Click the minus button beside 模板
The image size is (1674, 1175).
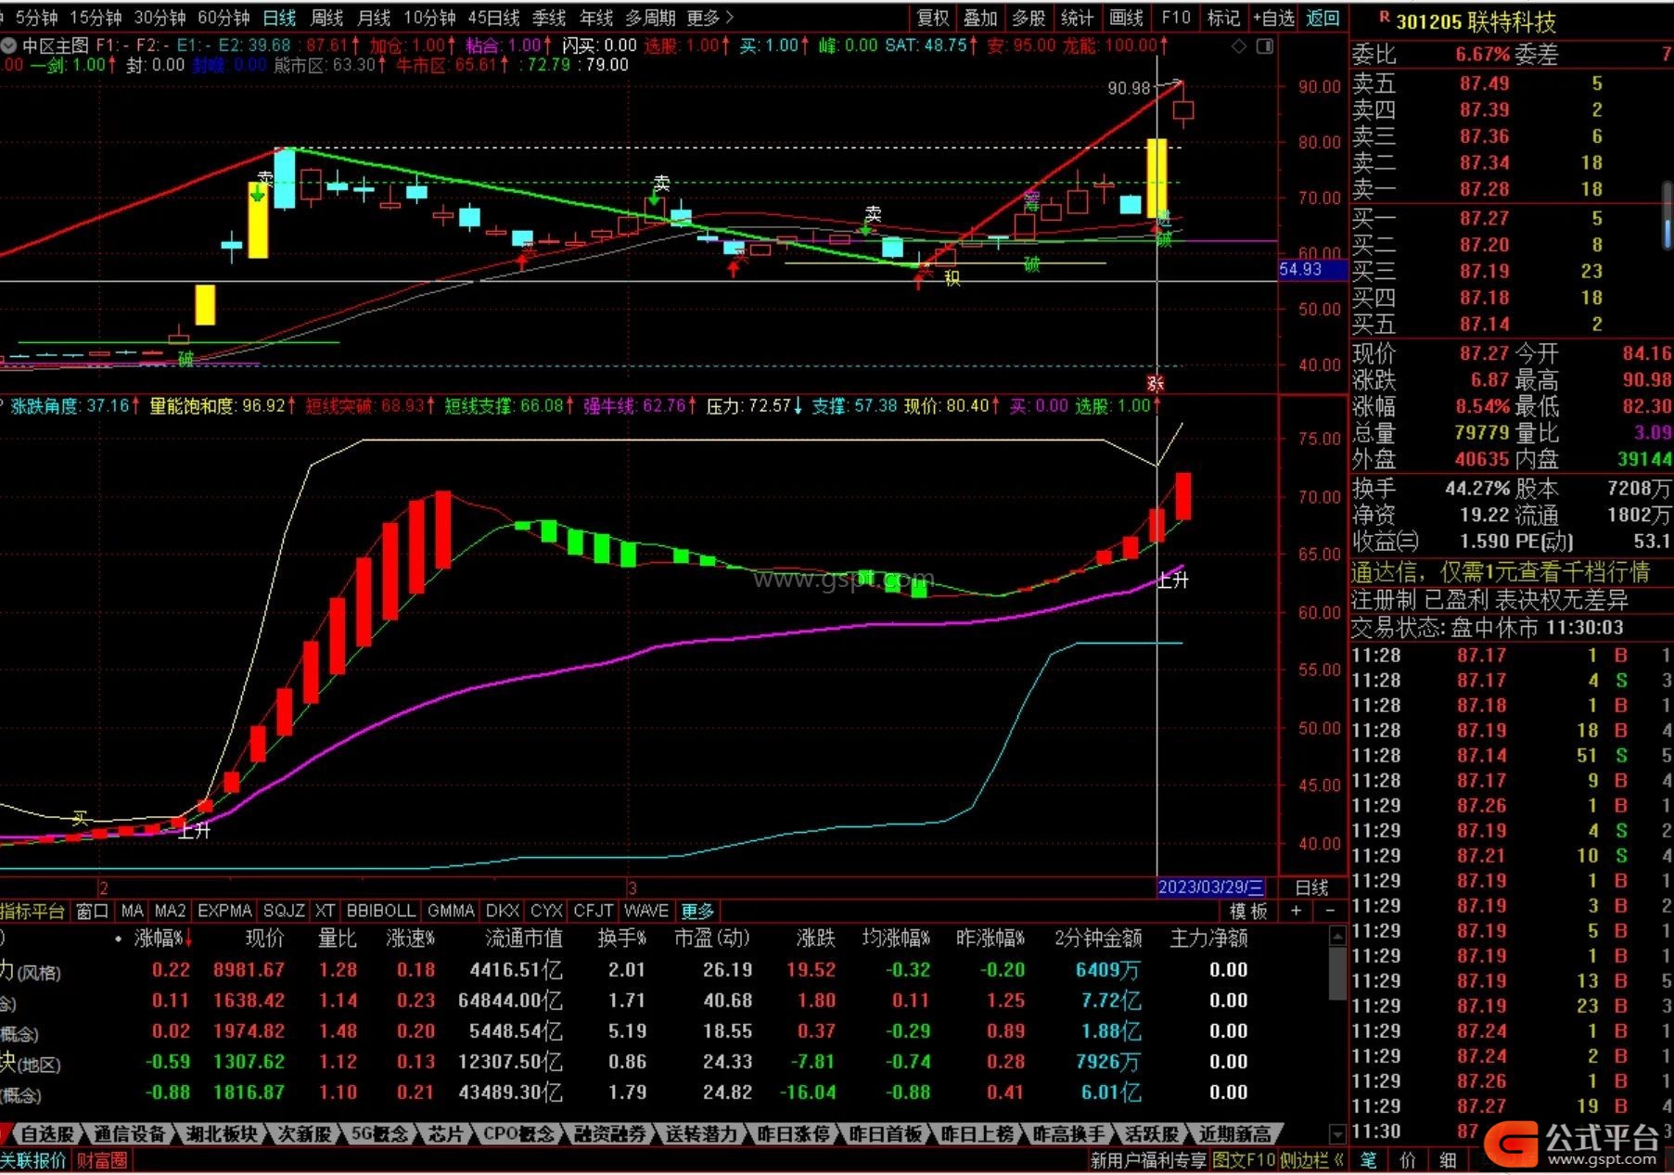pyautogui.click(x=1330, y=911)
